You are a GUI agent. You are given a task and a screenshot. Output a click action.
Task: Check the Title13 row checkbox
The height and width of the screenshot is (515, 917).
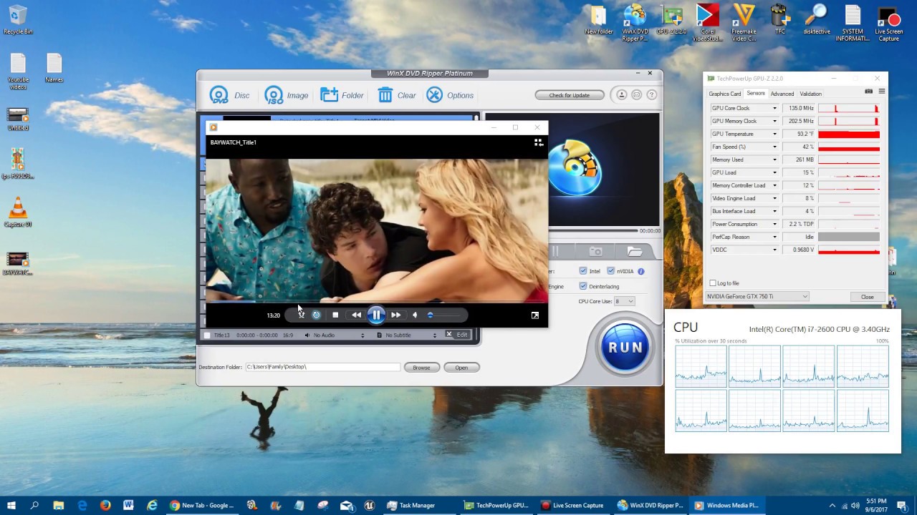tap(207, 335)
